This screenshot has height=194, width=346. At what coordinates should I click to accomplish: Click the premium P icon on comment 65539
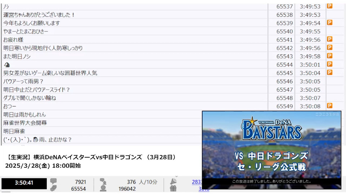click(330, 23)
